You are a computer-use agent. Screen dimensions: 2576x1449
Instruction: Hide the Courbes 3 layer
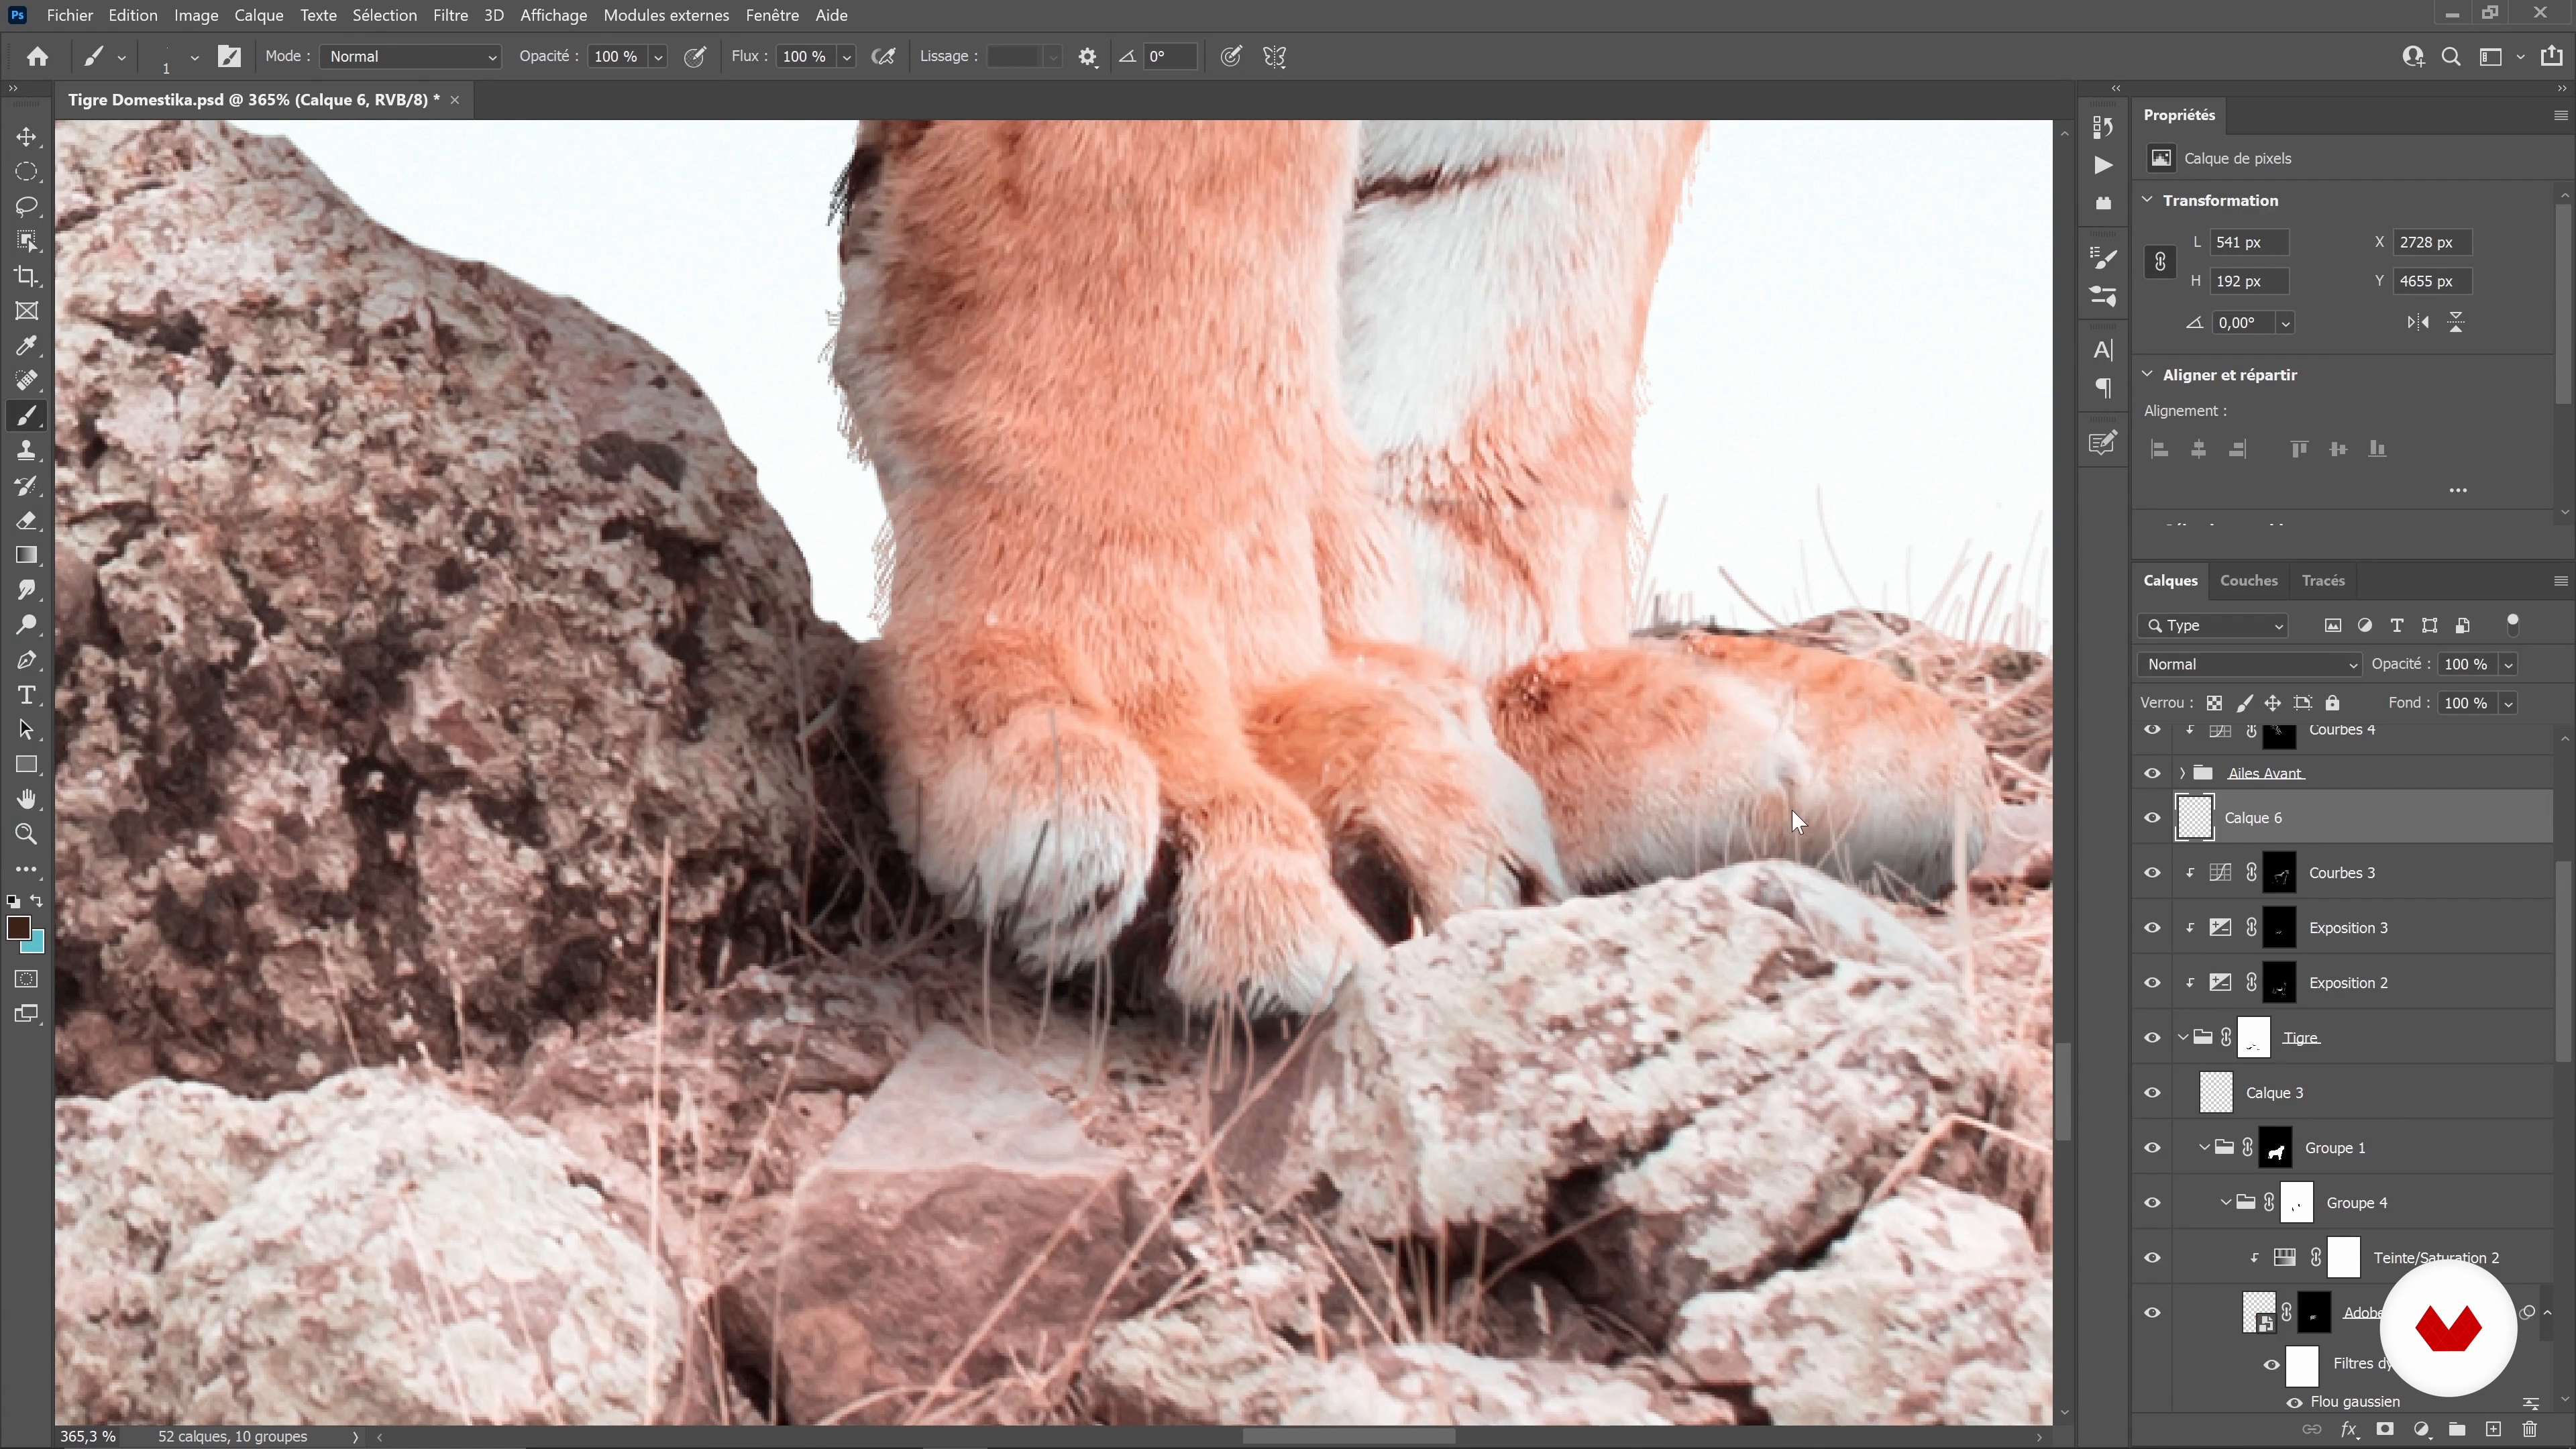(x=2152, y=873)
